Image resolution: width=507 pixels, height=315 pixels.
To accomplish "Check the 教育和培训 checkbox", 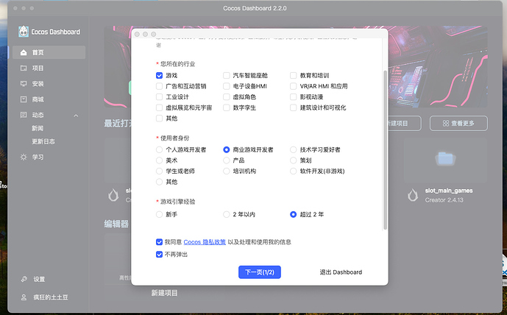I will coord(294,75).
